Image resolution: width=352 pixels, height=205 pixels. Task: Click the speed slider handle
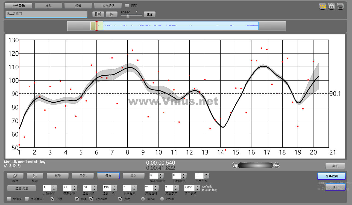tap(128, 16)
